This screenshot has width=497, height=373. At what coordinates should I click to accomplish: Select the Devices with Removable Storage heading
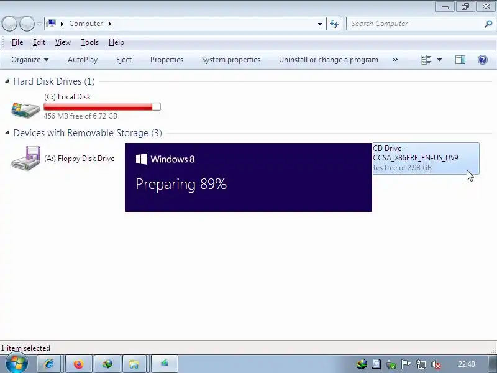[x=88, y=133]
